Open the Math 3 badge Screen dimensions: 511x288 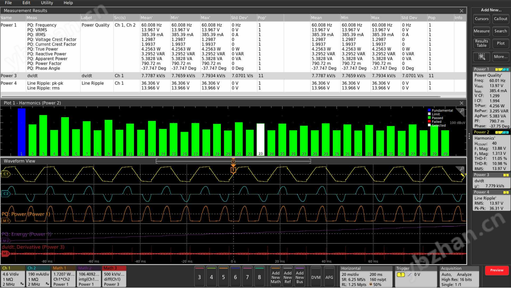click(x=114, y=276)
